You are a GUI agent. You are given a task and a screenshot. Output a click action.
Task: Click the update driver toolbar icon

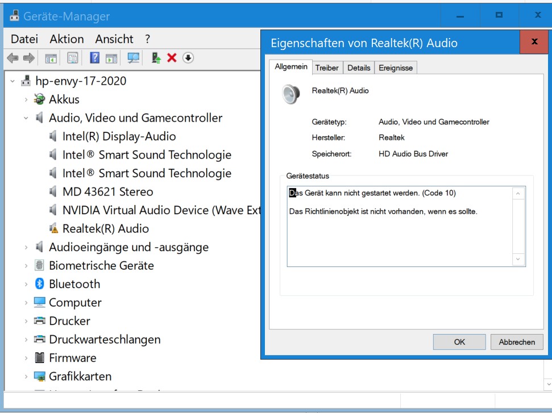click(156, 58)
